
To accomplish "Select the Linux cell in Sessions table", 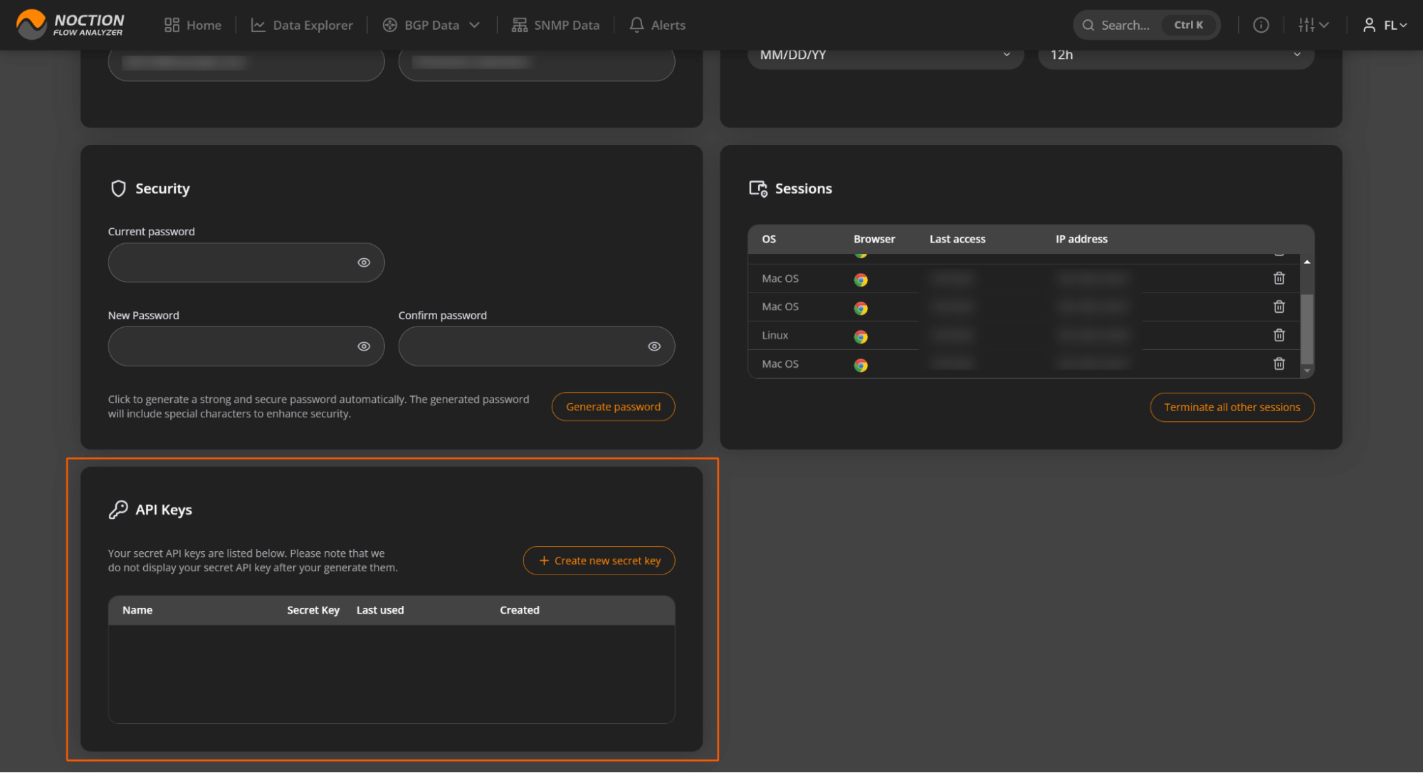I will point(775,335).
